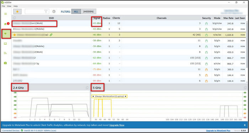Click the -88 dBm signal value

click(x=97, y=75)
